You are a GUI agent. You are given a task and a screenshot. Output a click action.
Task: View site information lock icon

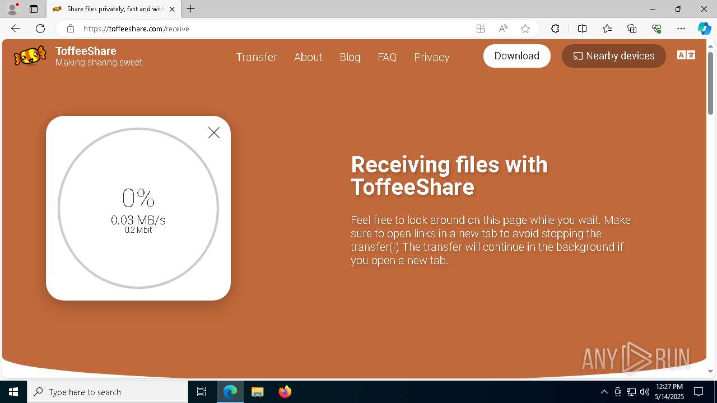[71, 29]
